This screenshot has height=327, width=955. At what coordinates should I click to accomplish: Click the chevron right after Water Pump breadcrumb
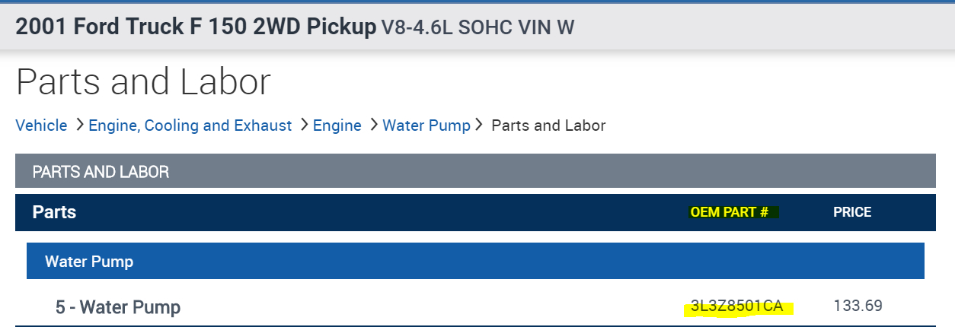pyautogui.click(x=479, y=125)
